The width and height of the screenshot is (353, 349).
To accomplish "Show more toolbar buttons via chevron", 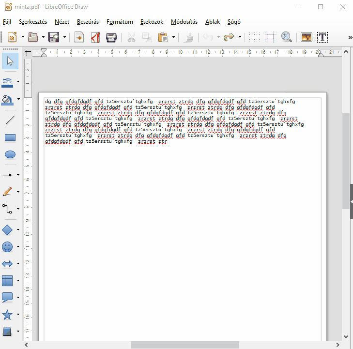I will pos(350,37).
